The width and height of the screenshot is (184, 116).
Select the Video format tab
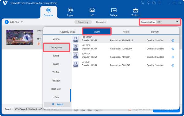(97, 31)
